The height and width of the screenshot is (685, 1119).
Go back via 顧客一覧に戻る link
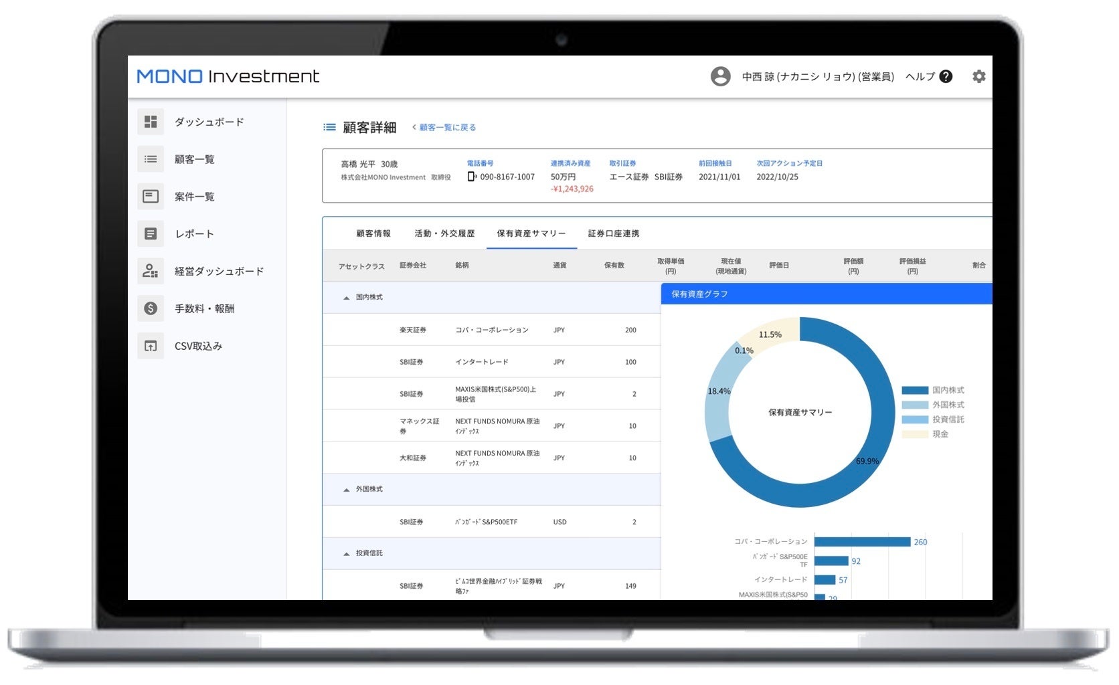coord(444,127)
